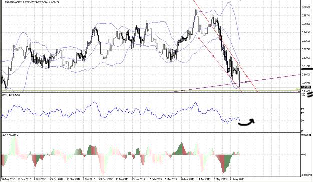The image size is (313, 182).
Task: Select the 21 May 2013 date label
Action: point(237,179)
